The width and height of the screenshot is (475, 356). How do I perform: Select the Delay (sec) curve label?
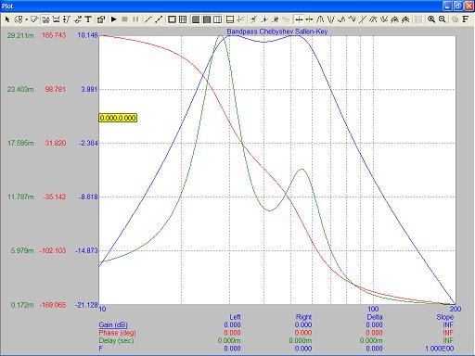tap(116, 340)
